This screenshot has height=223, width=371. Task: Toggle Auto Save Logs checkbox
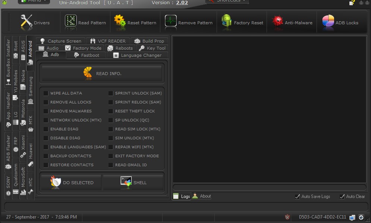[x=298, y=196]
